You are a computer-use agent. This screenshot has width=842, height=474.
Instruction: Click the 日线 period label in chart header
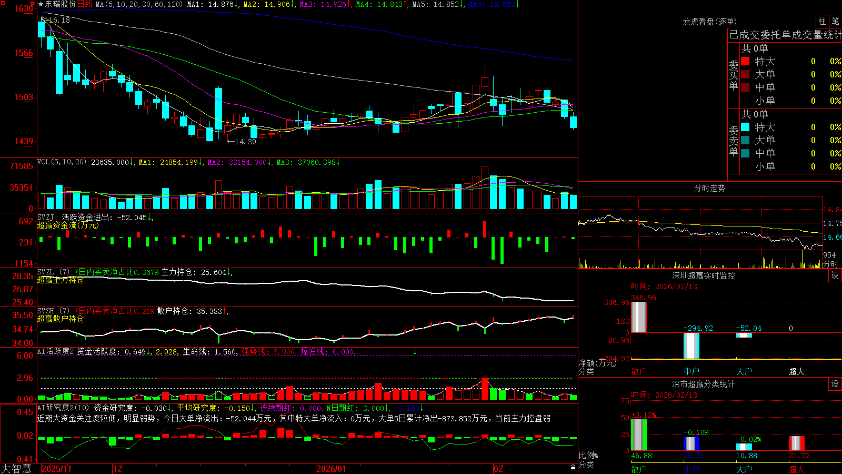coord(85,4)
